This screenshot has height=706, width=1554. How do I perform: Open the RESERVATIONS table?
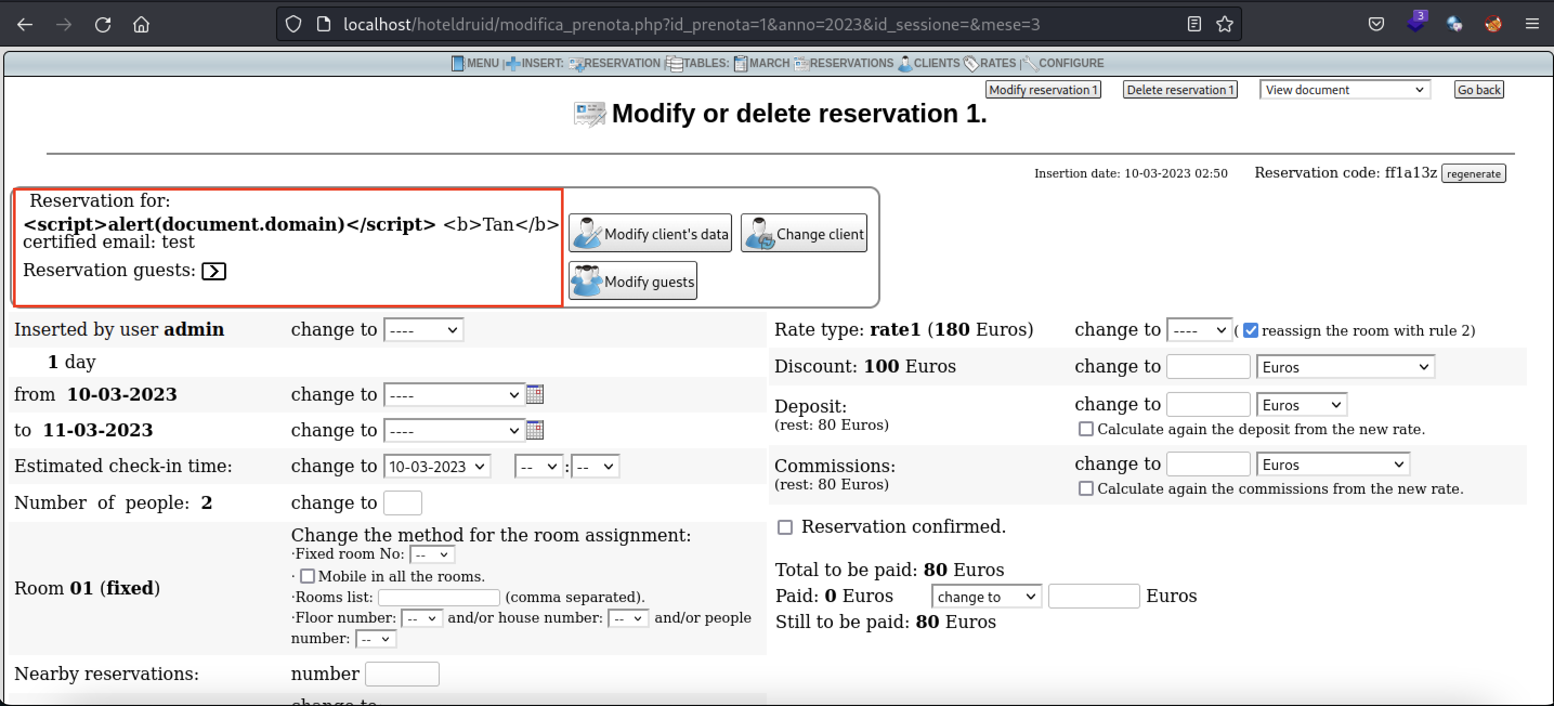(844, 63)
